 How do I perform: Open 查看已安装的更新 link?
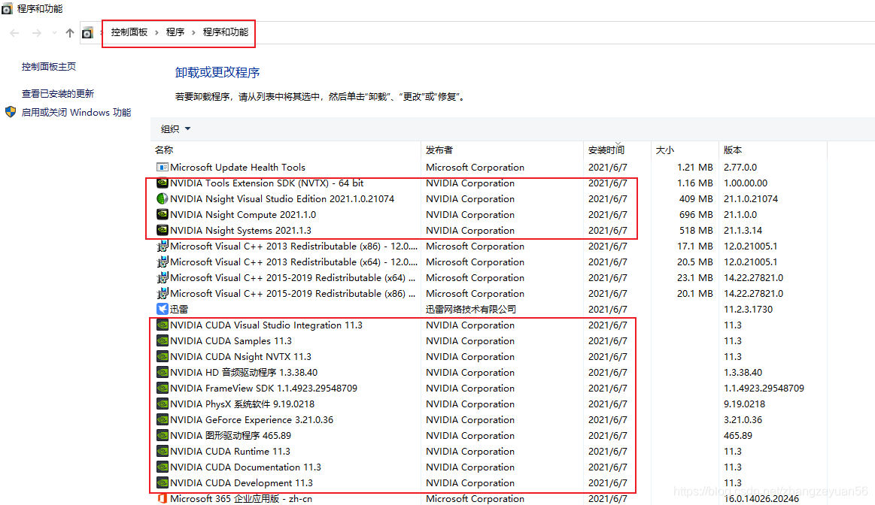click(x=58, y=94)
